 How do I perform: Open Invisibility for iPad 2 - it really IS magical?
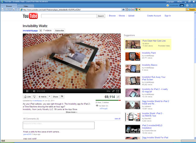tap(155, 90)
